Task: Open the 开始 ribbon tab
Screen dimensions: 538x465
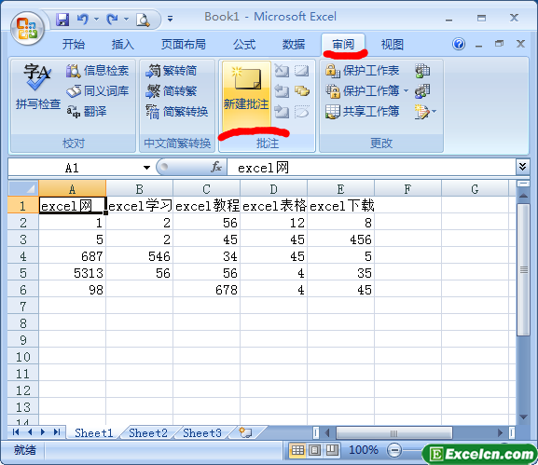Action: click(x=74, y=44)
